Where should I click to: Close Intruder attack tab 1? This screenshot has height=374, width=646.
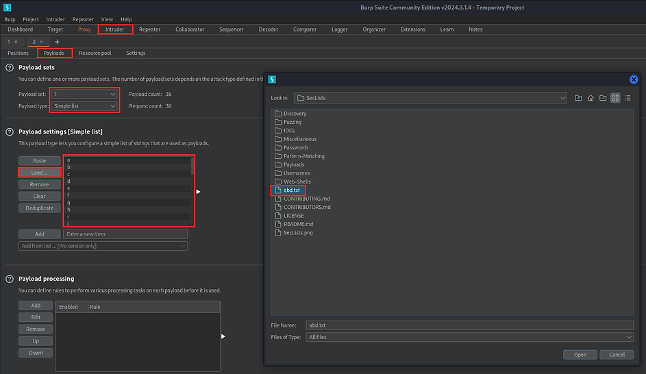click(x=16, y=42)
